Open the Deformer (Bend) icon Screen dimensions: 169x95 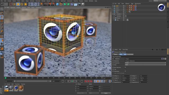pos(72,4)
